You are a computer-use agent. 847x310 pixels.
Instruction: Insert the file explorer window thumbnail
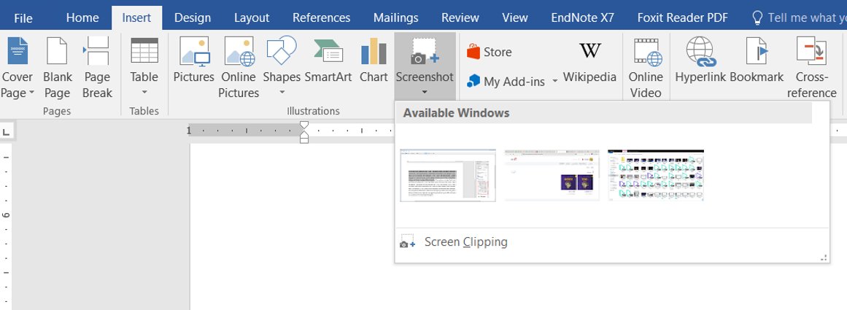pos(656,176)
